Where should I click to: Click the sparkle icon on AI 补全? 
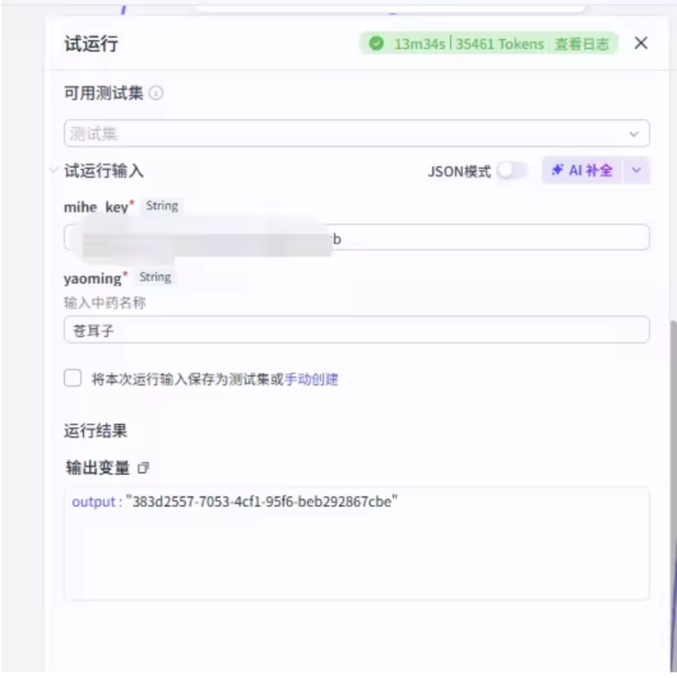[x=558, y=171]
